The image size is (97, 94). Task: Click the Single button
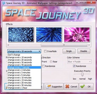[x=69, y=51]
